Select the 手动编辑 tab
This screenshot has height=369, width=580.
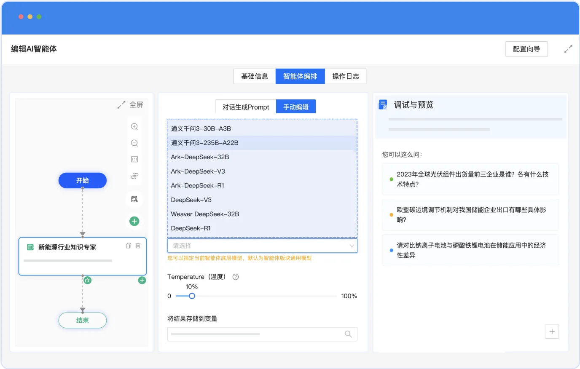(x=296, y=107)
